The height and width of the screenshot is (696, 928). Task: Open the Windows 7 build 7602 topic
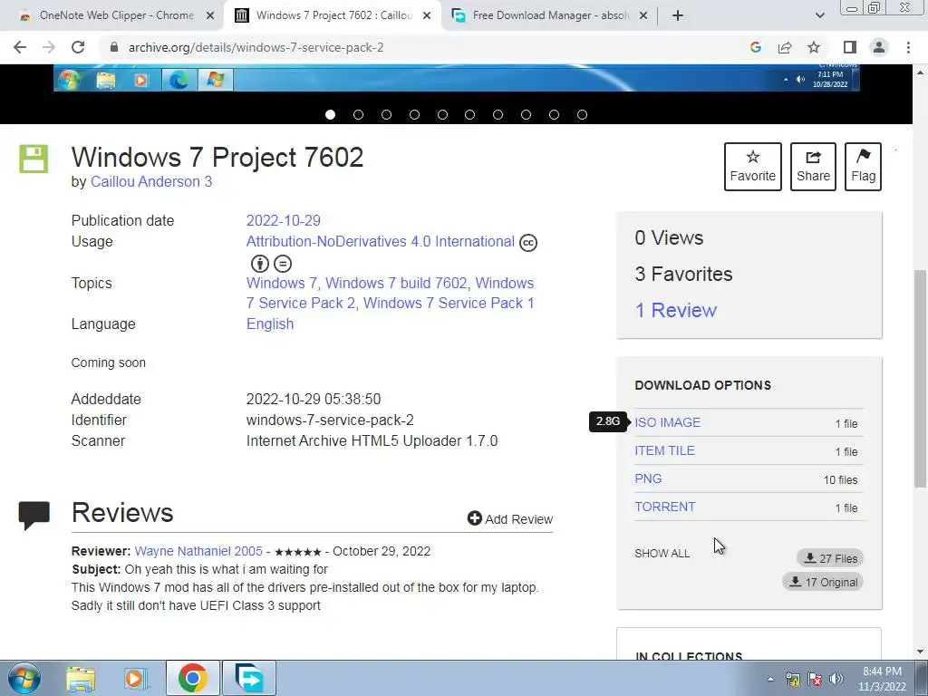coord(396,283)
